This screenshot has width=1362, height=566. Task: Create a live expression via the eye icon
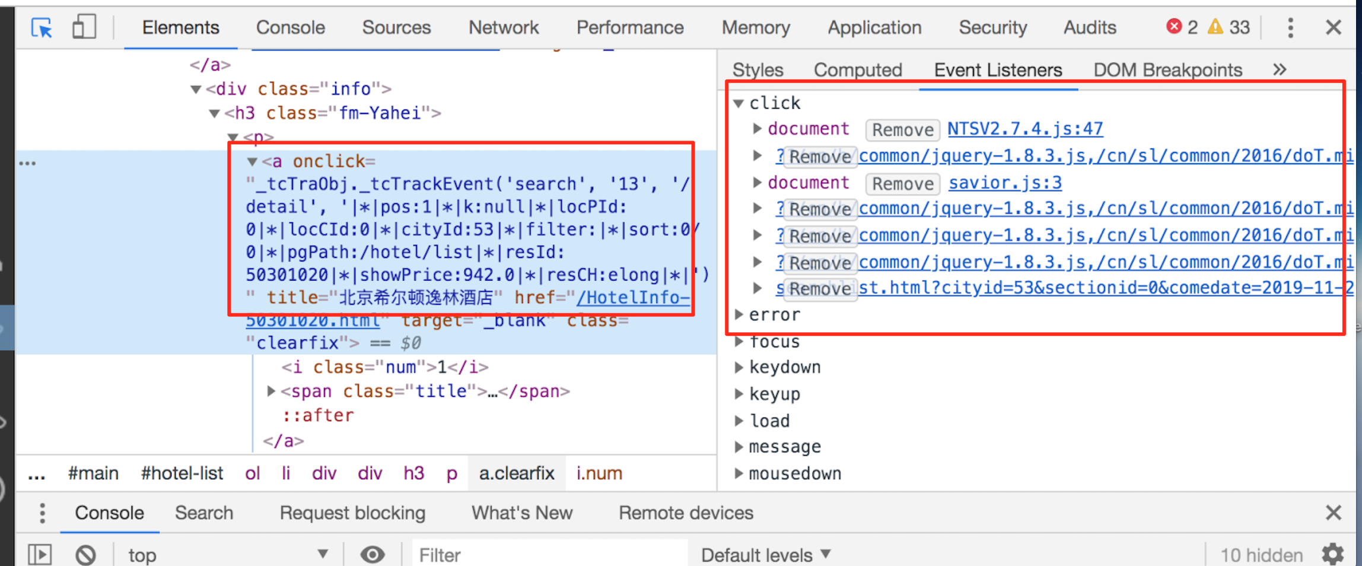pos(373,554)
